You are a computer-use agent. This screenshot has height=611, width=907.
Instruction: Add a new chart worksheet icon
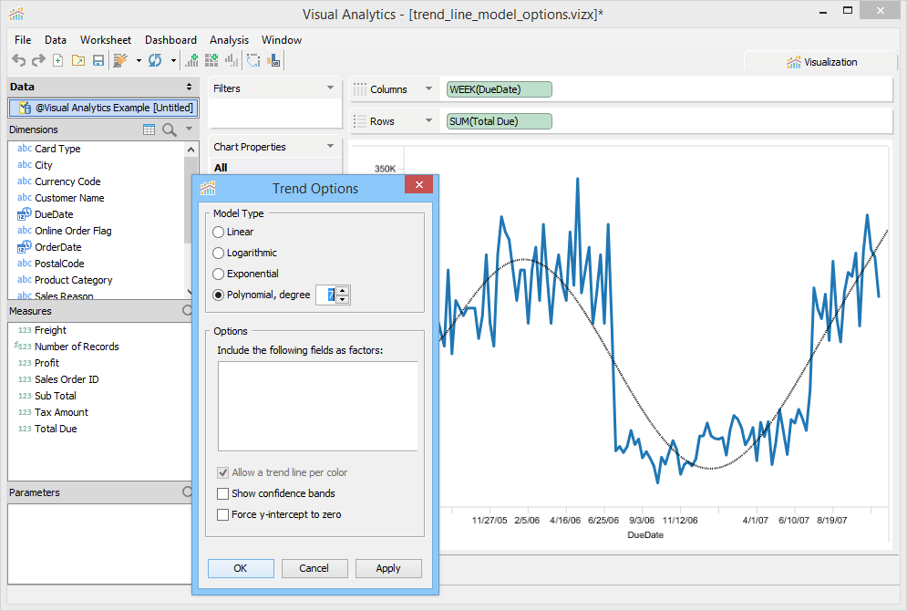tap(191, 60)
